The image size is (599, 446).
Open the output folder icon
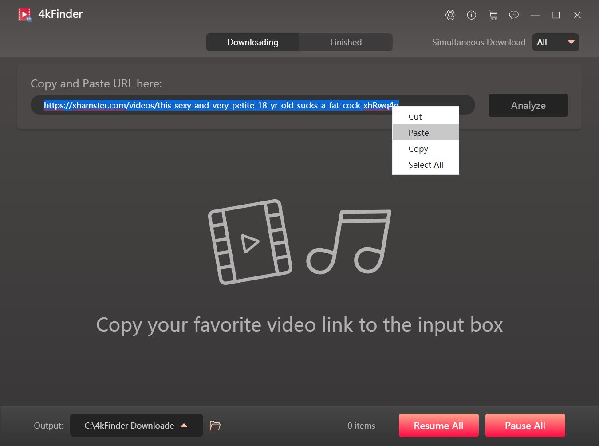pyautogui.click(x=215, y=426)
